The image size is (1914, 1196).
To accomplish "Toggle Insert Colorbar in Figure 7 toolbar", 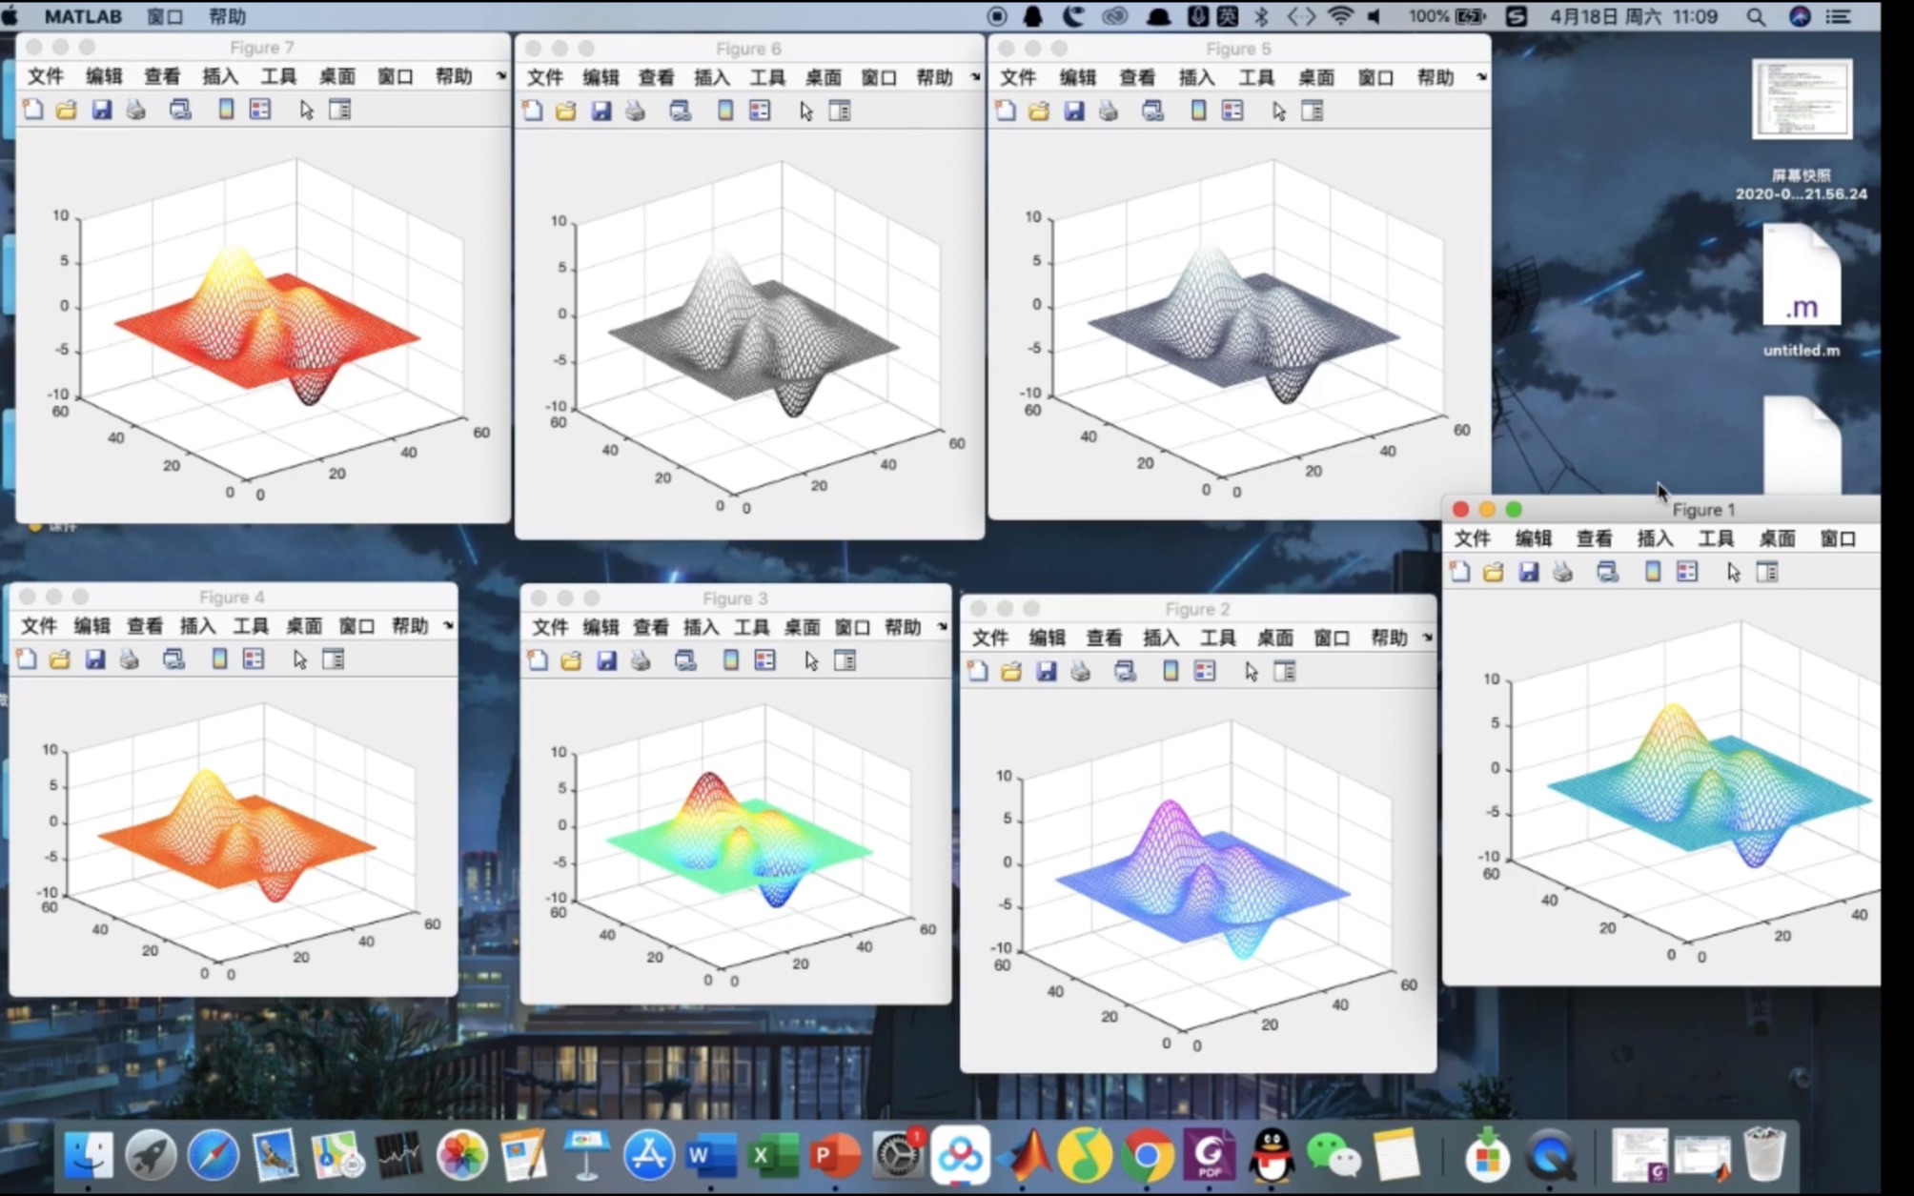I will pyautogui.click(x=226, y=110).
